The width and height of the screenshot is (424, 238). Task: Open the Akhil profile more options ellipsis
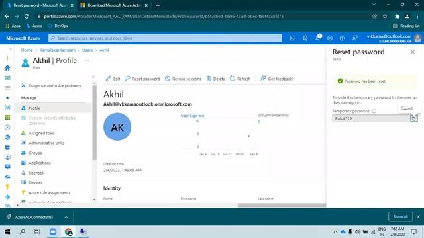(x=87, y=60)
